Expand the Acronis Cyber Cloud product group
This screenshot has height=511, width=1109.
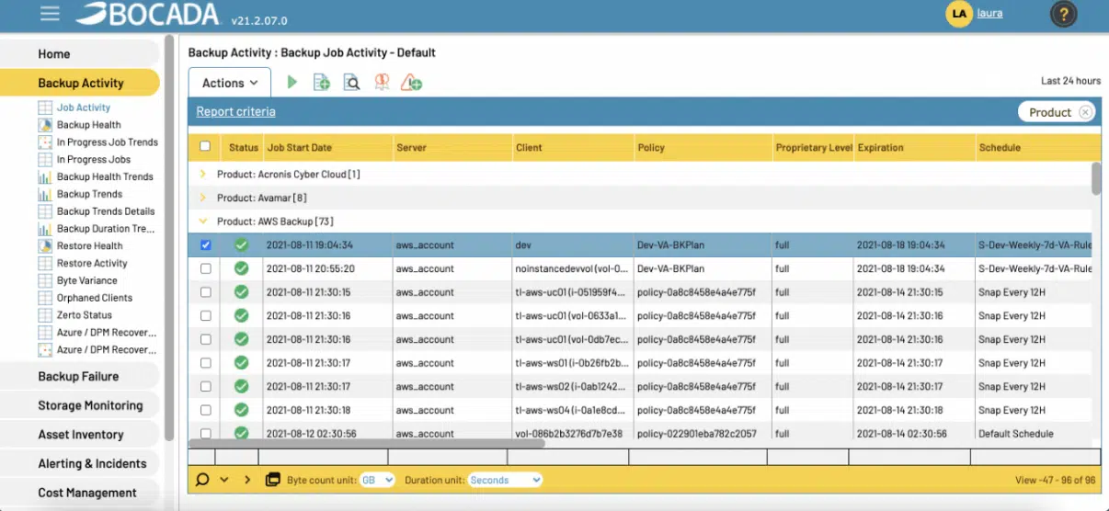coord(203,174)
